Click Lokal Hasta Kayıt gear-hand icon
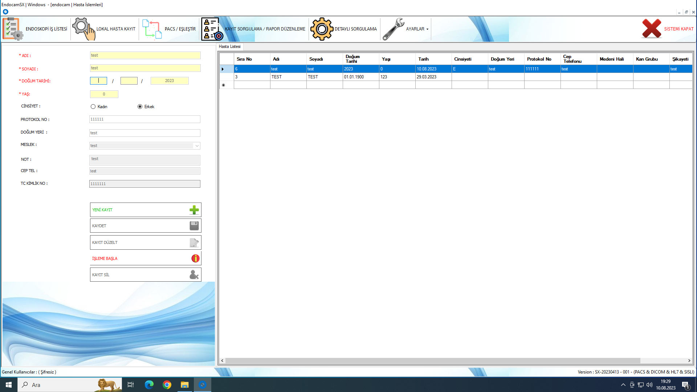 [83, 29]
